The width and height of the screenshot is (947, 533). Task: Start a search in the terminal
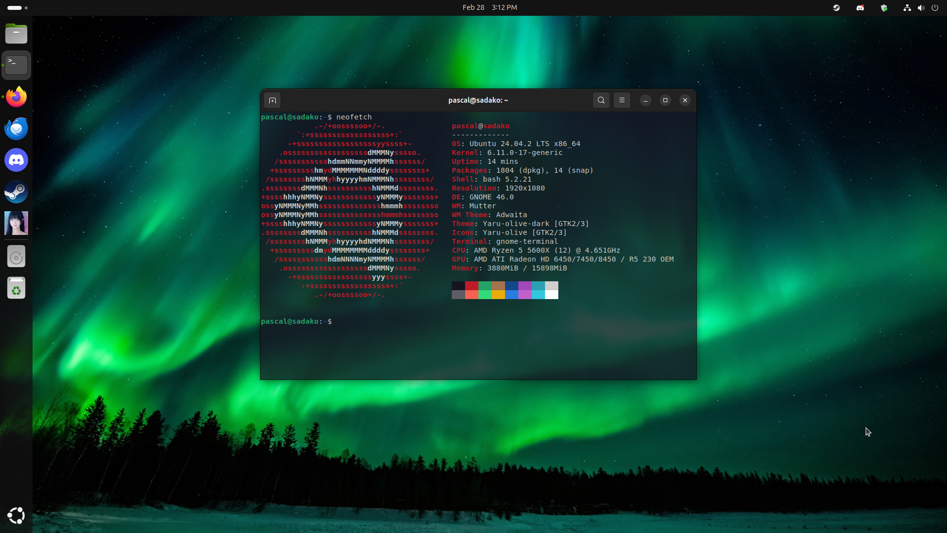point(601,100)
